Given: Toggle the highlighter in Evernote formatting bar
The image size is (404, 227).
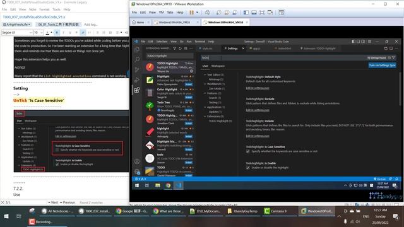Looking at the screenshot, I should click(83, 32).
